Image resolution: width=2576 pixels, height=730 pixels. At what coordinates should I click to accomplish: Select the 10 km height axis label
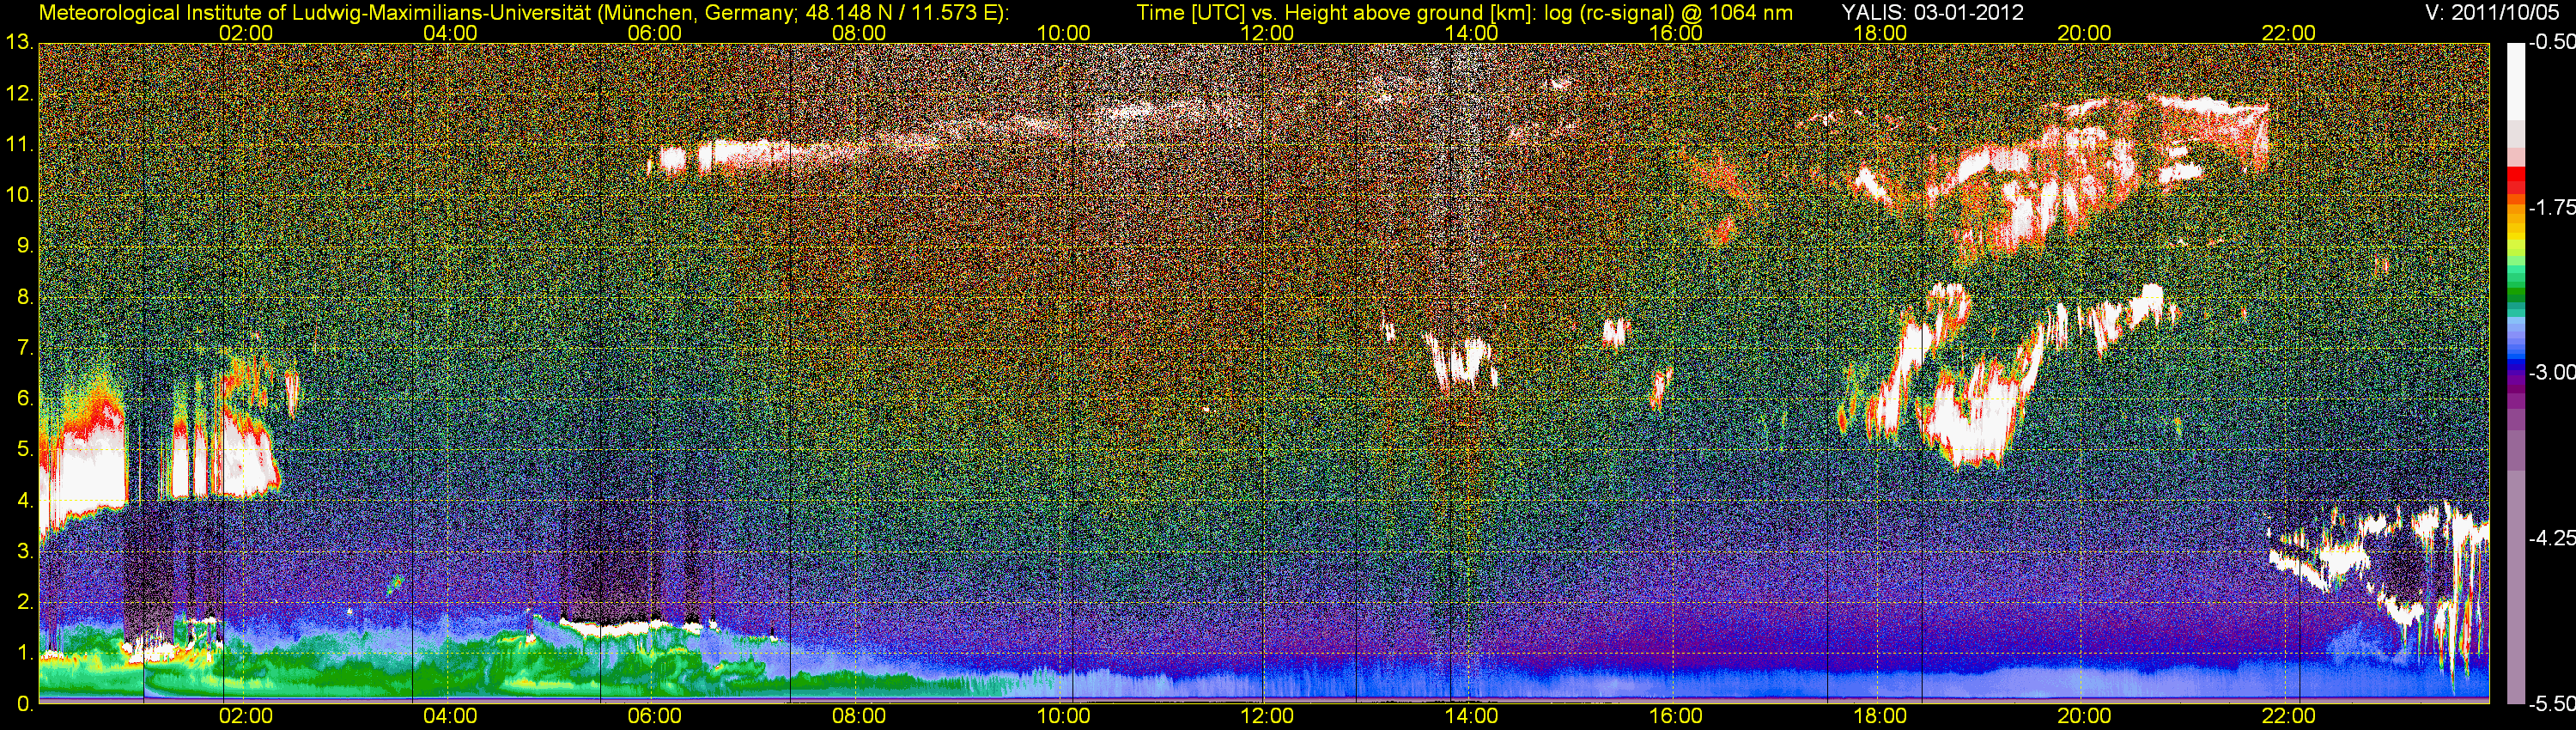tap(19, 195)
